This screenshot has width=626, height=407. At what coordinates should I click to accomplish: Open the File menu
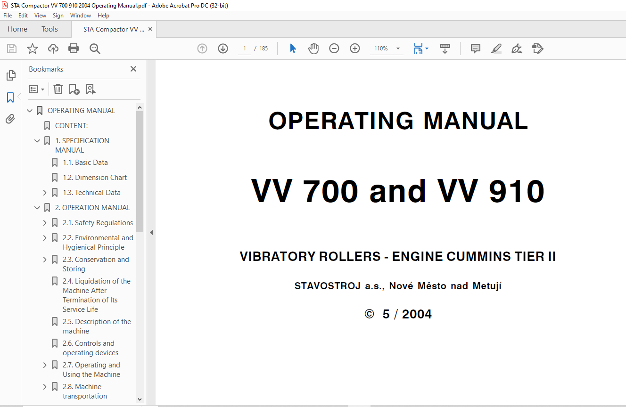(8, 16)
